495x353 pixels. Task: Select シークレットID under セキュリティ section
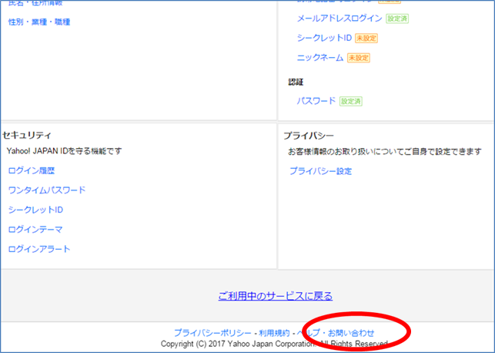(35, 210)
